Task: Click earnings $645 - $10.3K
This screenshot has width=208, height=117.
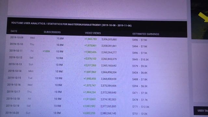Action: coord(140,59)
